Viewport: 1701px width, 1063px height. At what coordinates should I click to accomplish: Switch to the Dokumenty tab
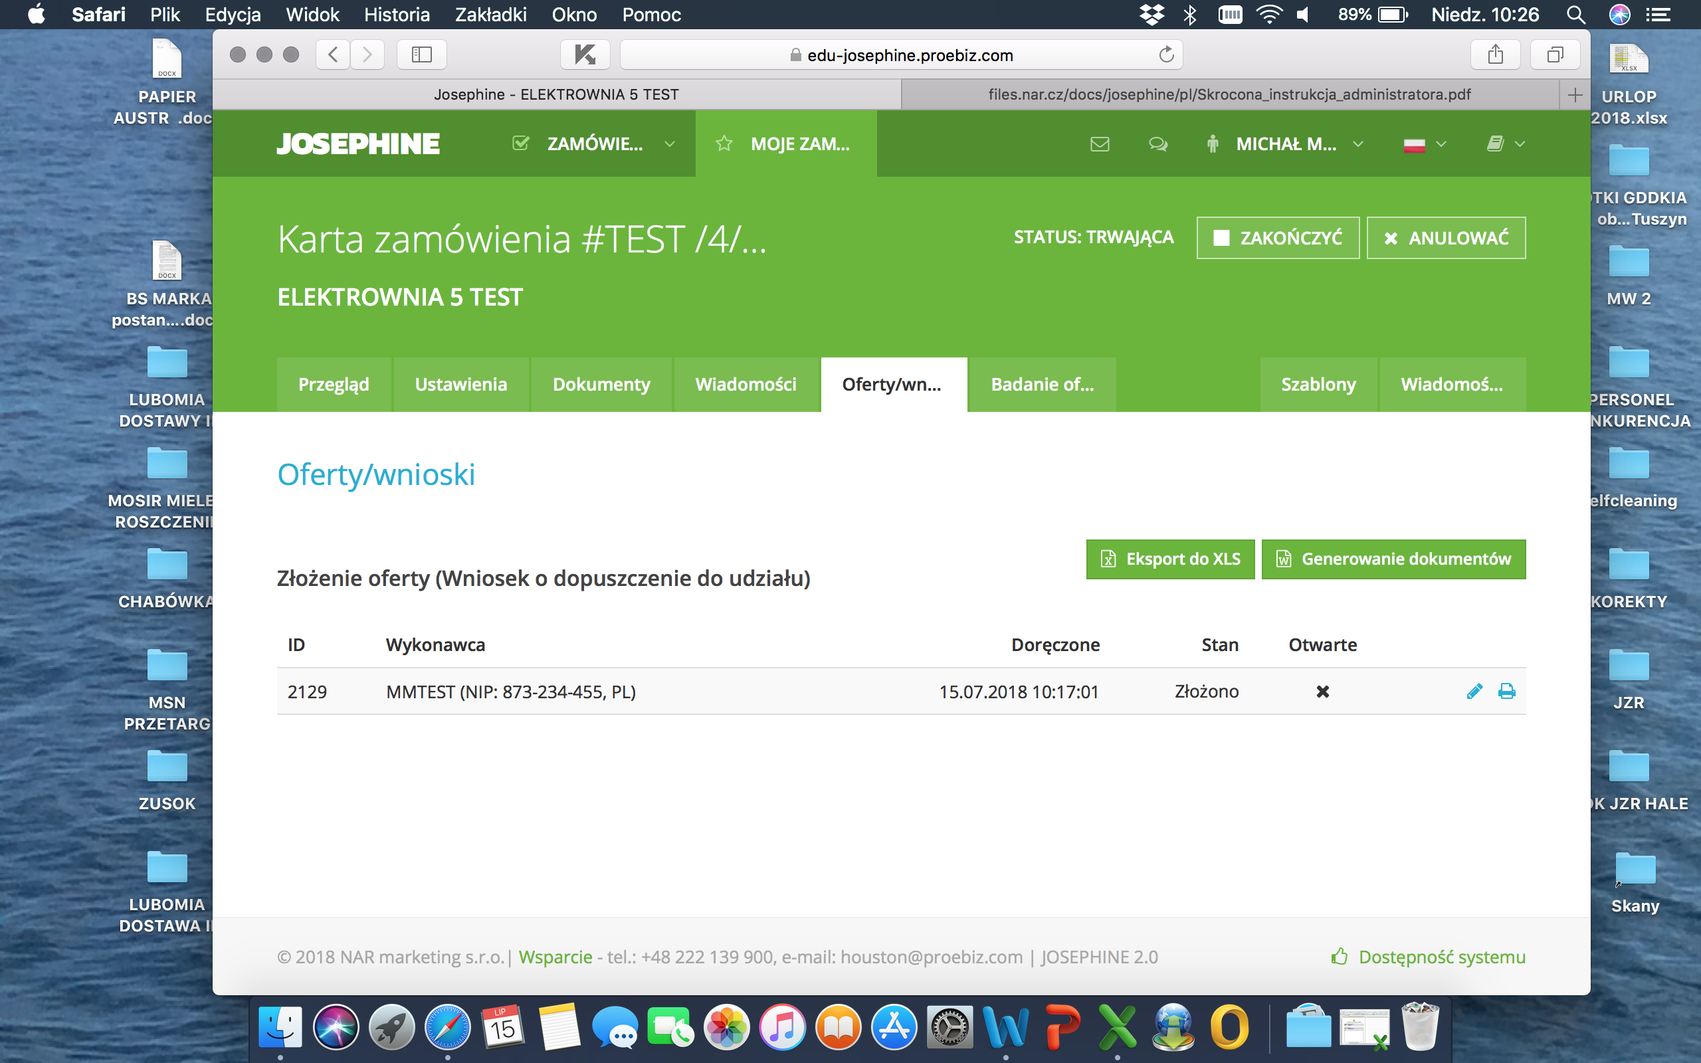601,385
